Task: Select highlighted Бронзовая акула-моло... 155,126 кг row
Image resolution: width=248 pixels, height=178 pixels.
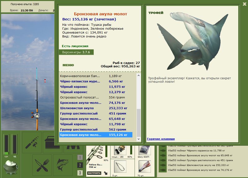Action: pyautogui.click(x=96, y=135)
